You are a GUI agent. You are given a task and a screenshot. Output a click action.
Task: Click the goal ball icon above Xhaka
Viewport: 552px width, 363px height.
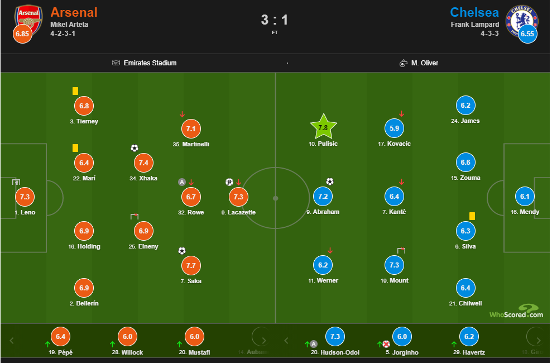coord(135,148)
